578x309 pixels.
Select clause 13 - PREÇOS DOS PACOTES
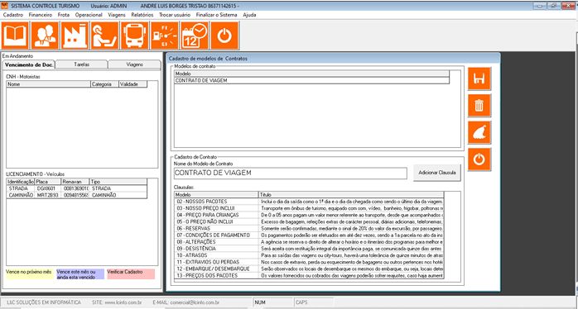pos(309,275)
